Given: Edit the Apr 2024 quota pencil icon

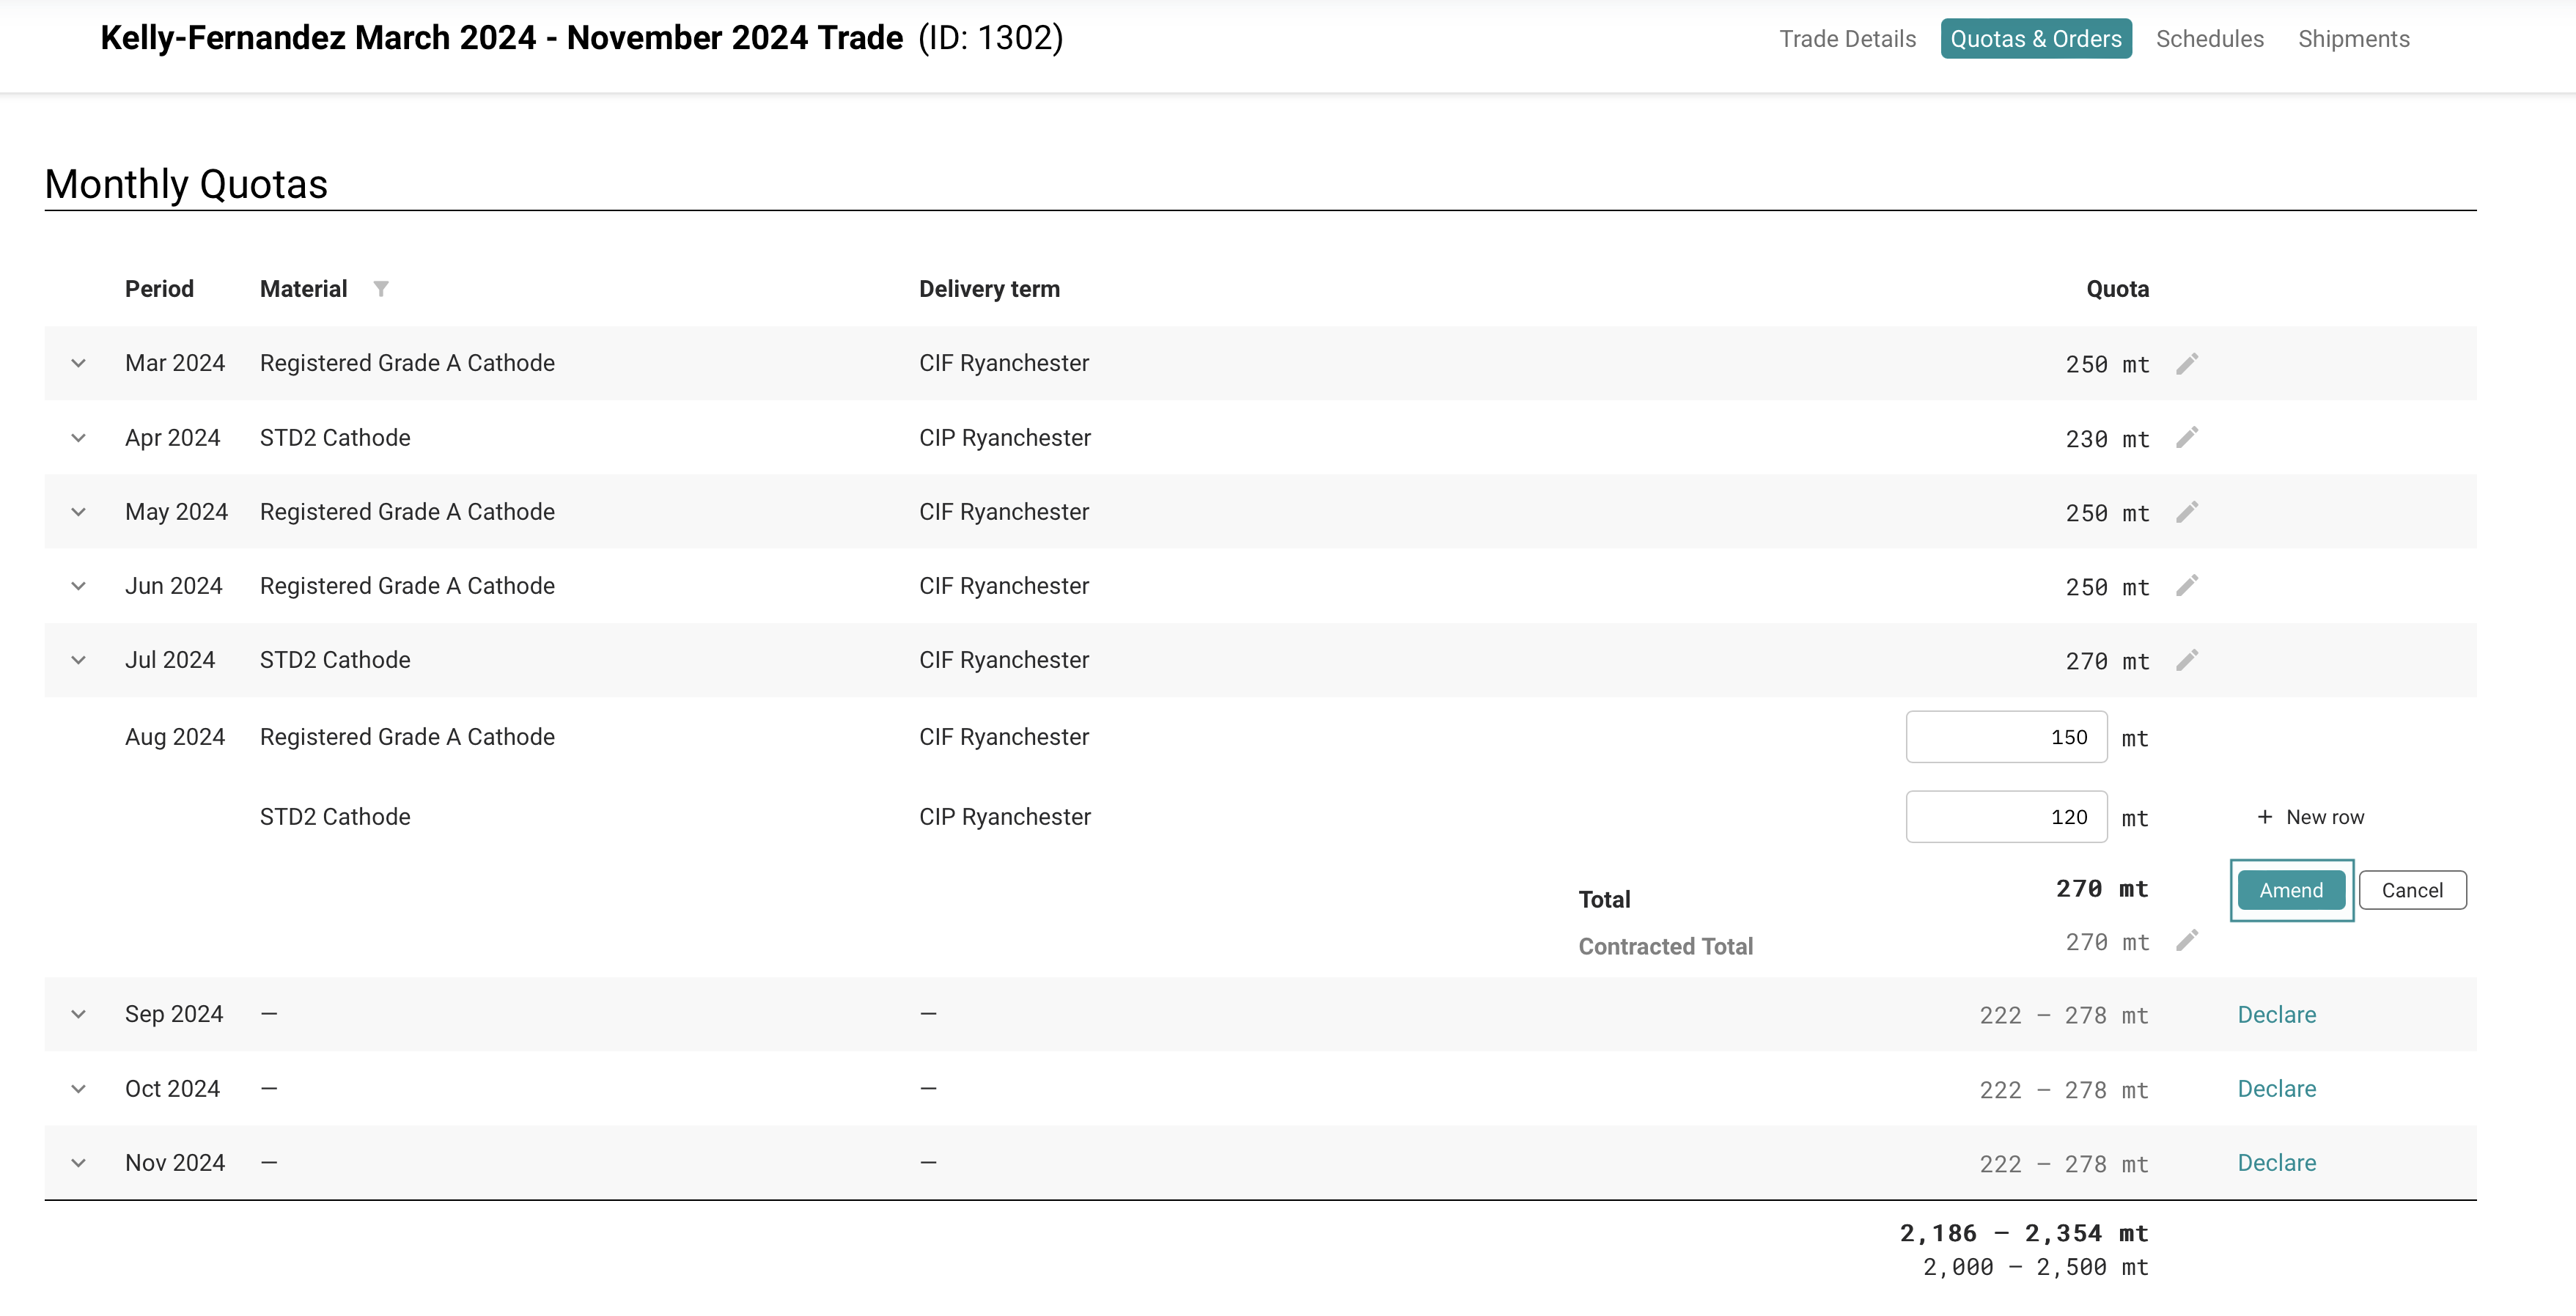Looking at the screenshot, I should (x=2187, y=438).
